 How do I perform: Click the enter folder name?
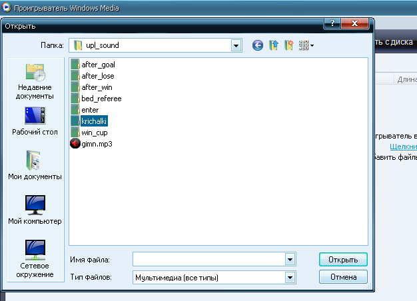pos(90,110)
